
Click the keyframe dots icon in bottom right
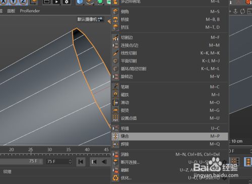click(x=235, y=162)
